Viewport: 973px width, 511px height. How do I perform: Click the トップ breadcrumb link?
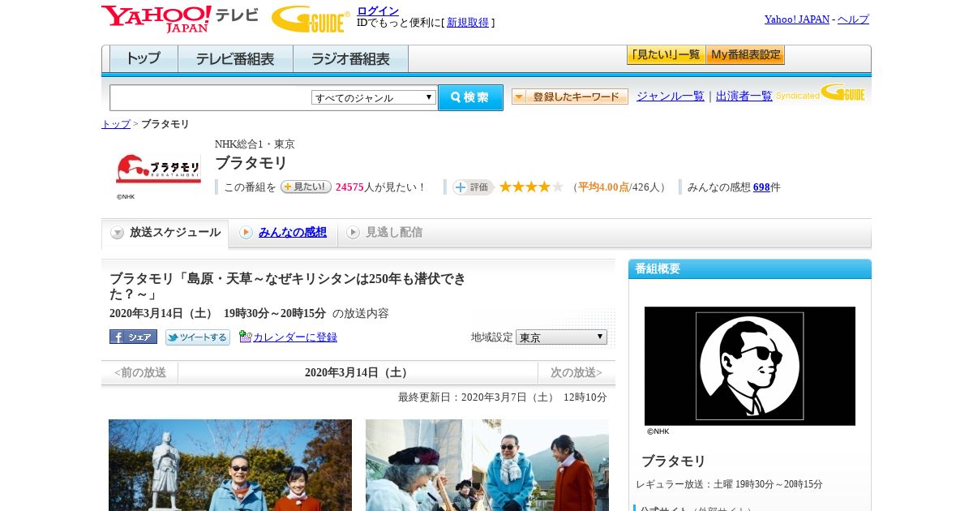coord(116,124)
